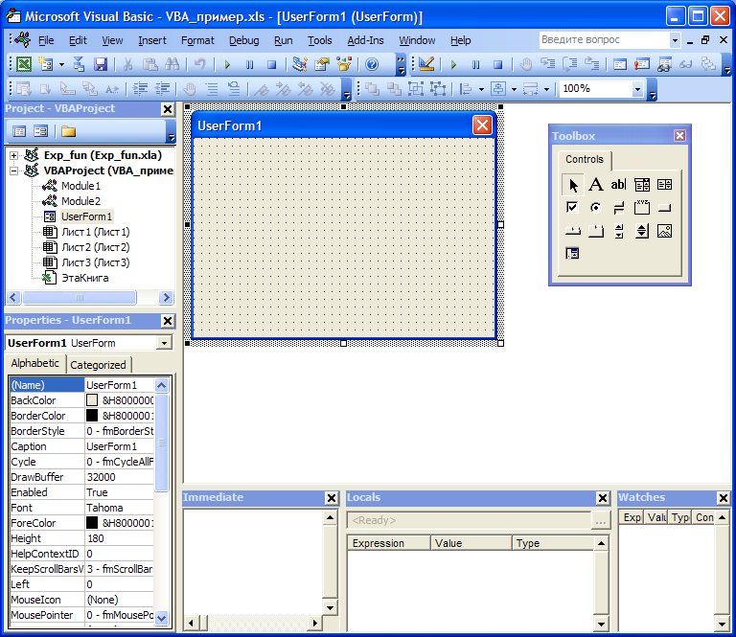This screenshot has width=736, height=637.
Task: Open the Center Horizontally dropdown arrow
Action: [x=514, y=89]
